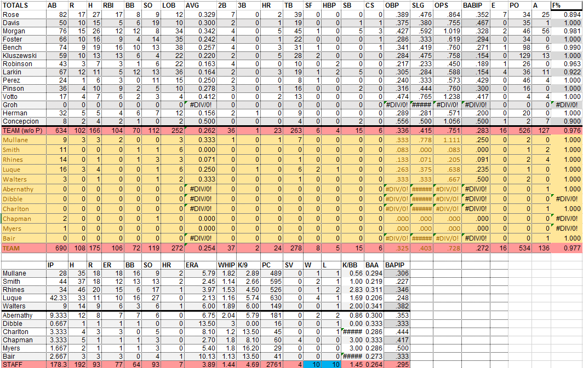Click STAFF ERA value 3.89

pyautogui.click(x=201, y=364)
